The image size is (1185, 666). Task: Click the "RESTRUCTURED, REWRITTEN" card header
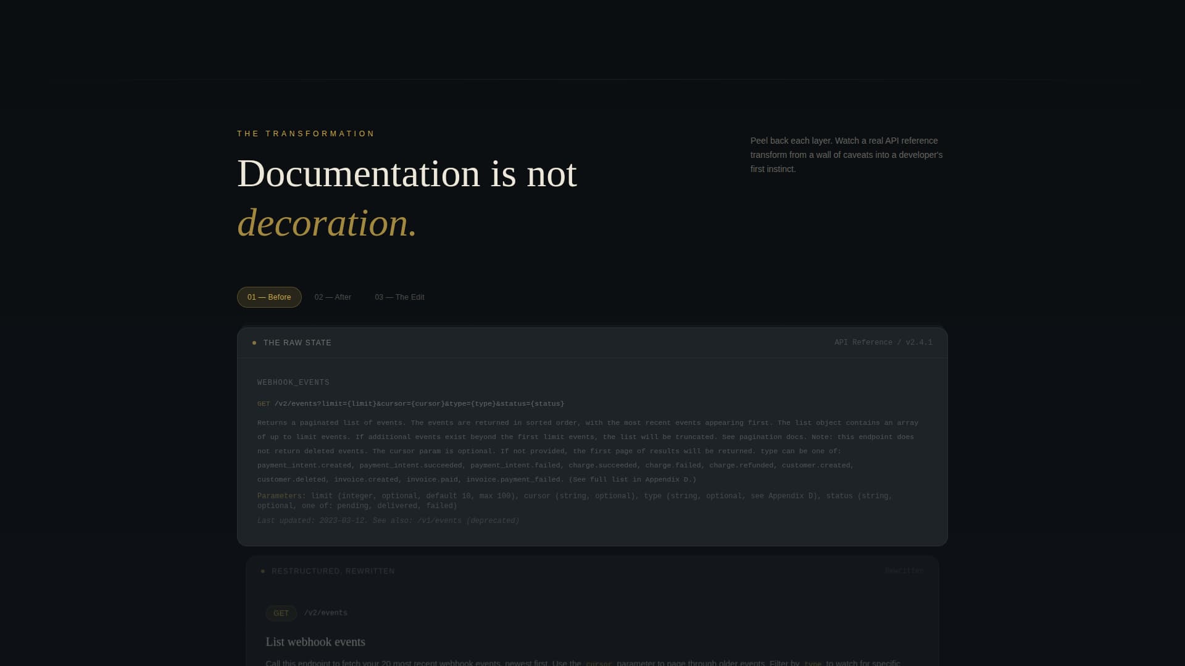pyautogui.click(x=592, y=571)
